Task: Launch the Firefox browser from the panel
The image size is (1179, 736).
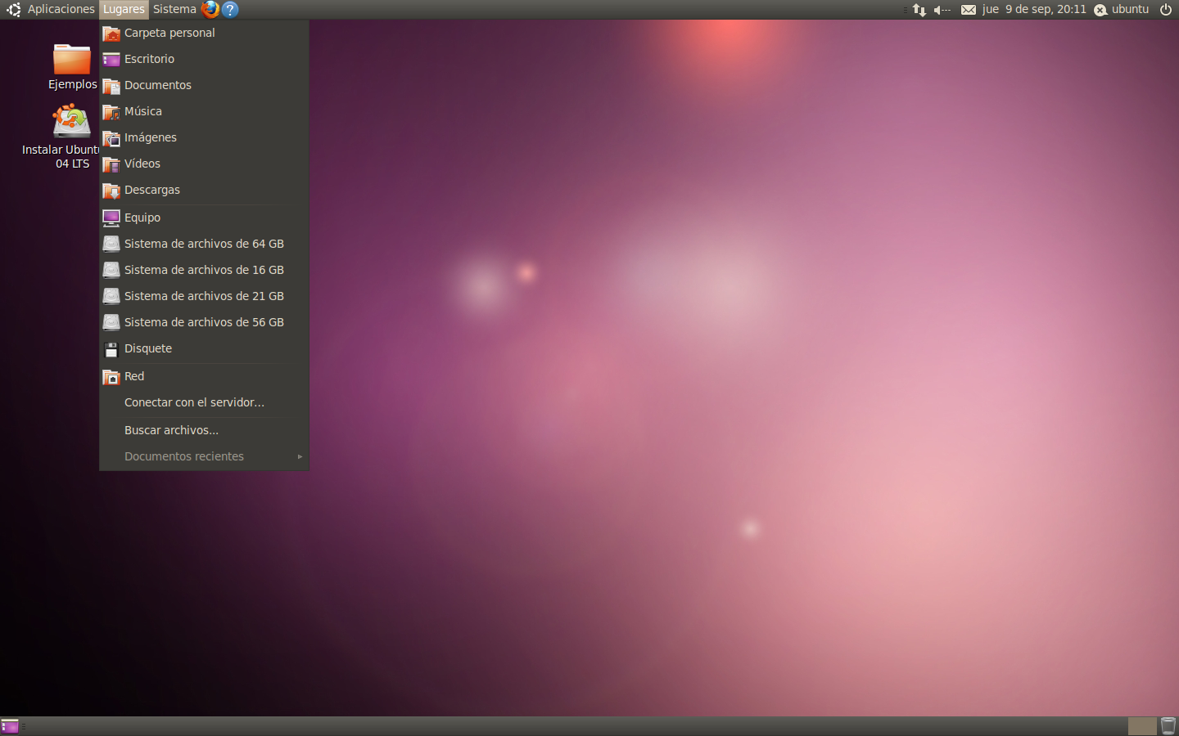Action: (210, 9)
